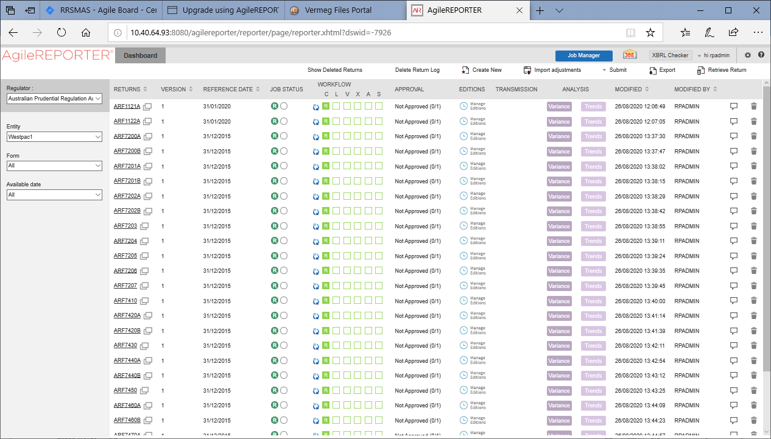Open the help question mark icon

point(761,55)
